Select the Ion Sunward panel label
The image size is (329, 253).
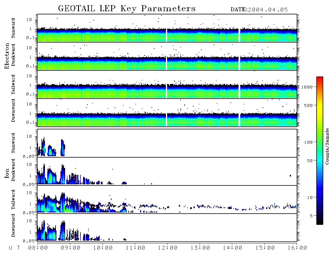[13, 143]
